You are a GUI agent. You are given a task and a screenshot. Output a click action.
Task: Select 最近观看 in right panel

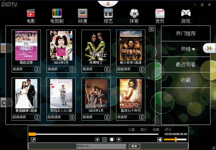(x=186, y=65)
